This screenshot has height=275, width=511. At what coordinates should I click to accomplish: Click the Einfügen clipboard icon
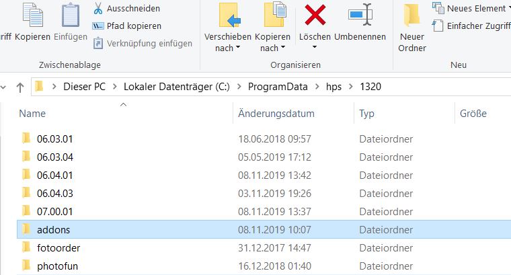click(70, 15)
